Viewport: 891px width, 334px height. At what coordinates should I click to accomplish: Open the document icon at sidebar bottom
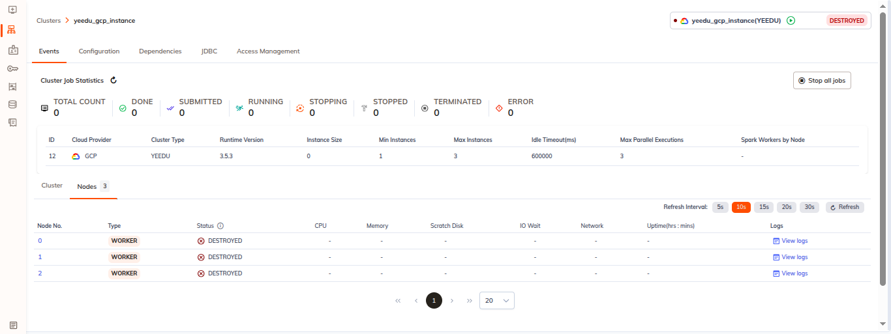[x=13, y=325]
